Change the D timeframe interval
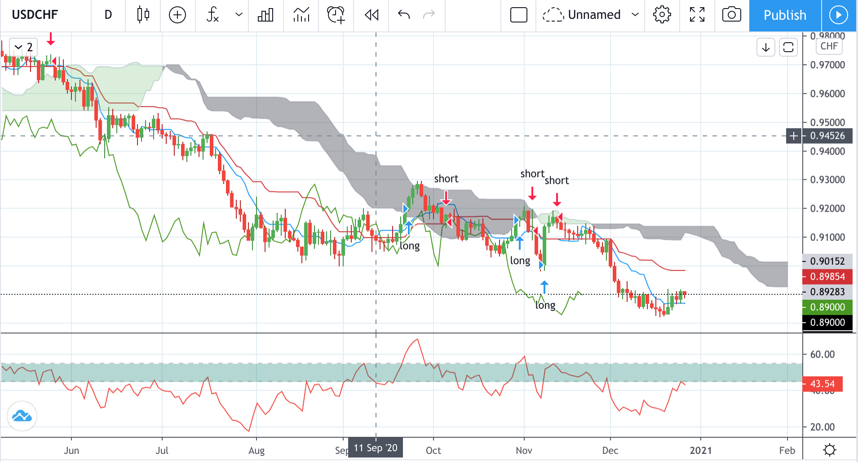This screenshot has width=858, height=462. [x=108, y=15]
